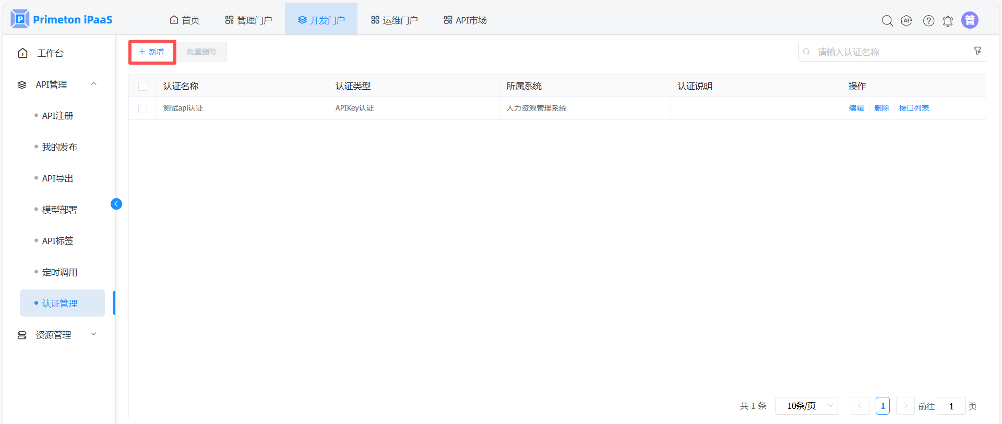Open API注册 in the sidebar
The width and height of the screenshot is (1002, 424).
coord(57,116)
